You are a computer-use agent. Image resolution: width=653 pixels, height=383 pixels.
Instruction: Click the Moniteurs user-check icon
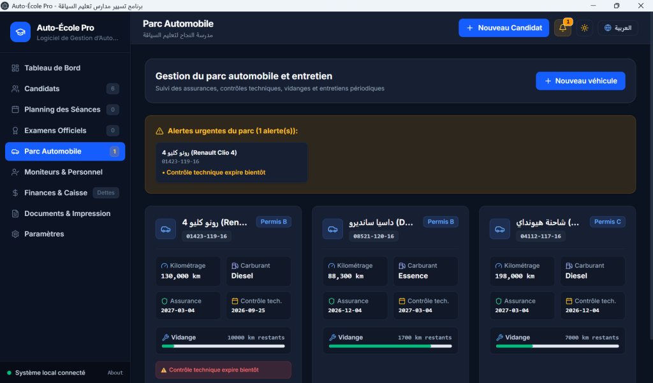tap(15, 172)
